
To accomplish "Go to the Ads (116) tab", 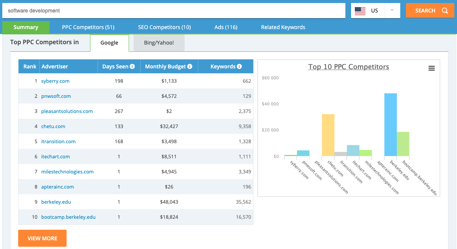I will point(226,27).
